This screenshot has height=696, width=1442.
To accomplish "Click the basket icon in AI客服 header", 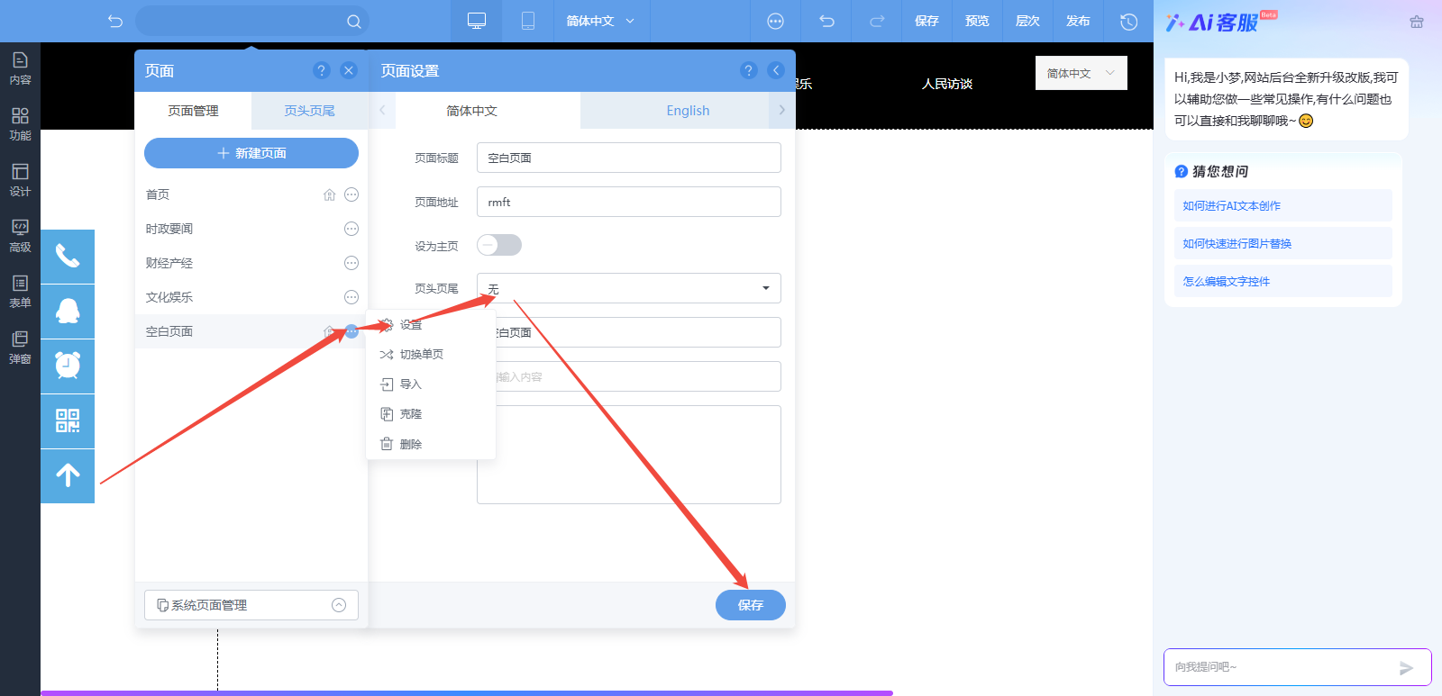I will (1417, 22).
